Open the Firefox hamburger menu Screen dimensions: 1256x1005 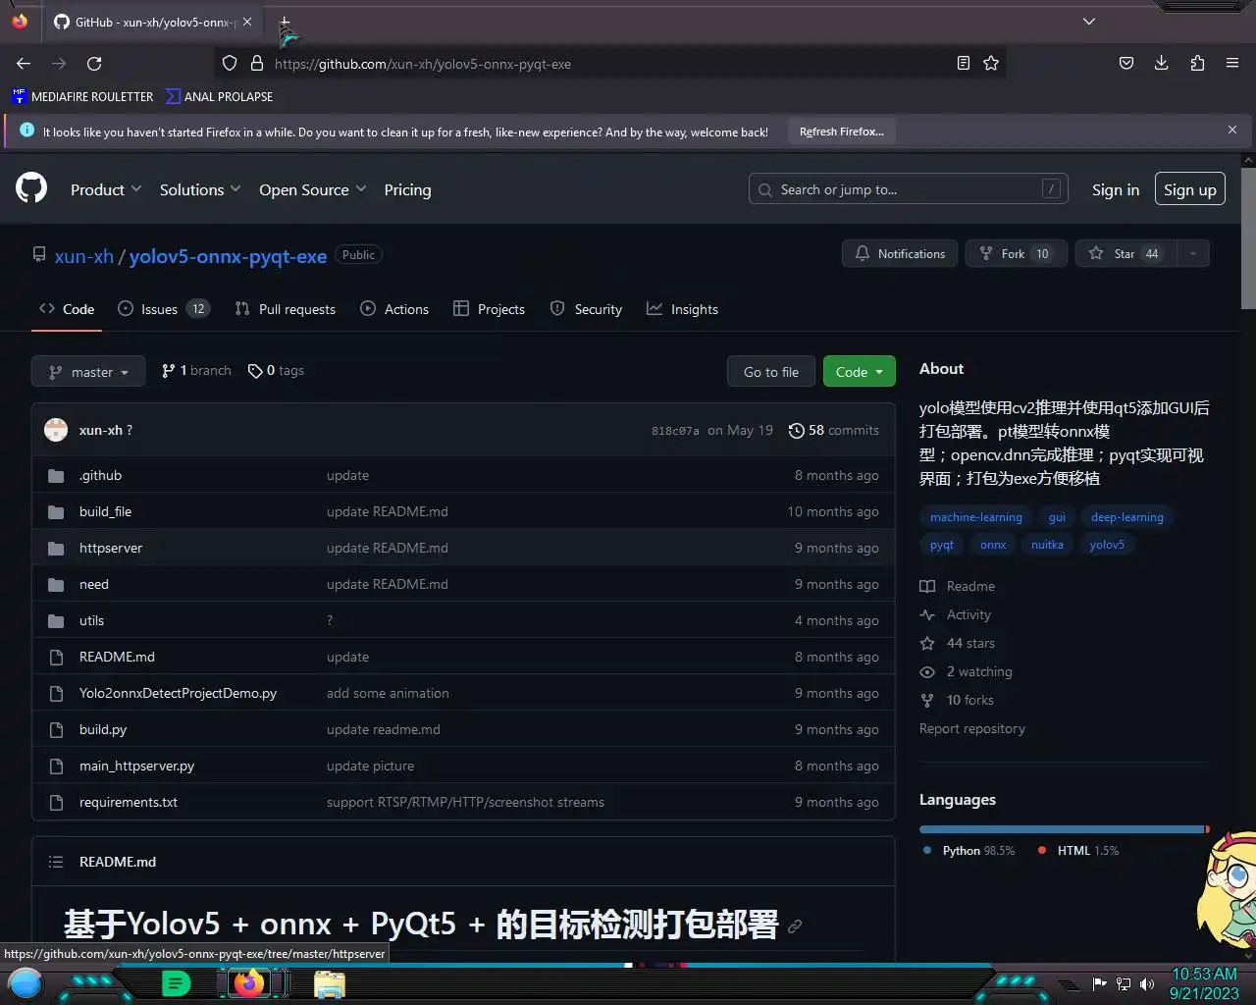tap(1232, 64)
